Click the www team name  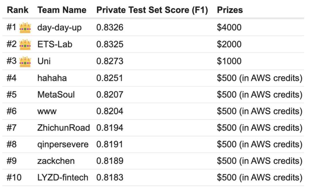click(47, 111)
